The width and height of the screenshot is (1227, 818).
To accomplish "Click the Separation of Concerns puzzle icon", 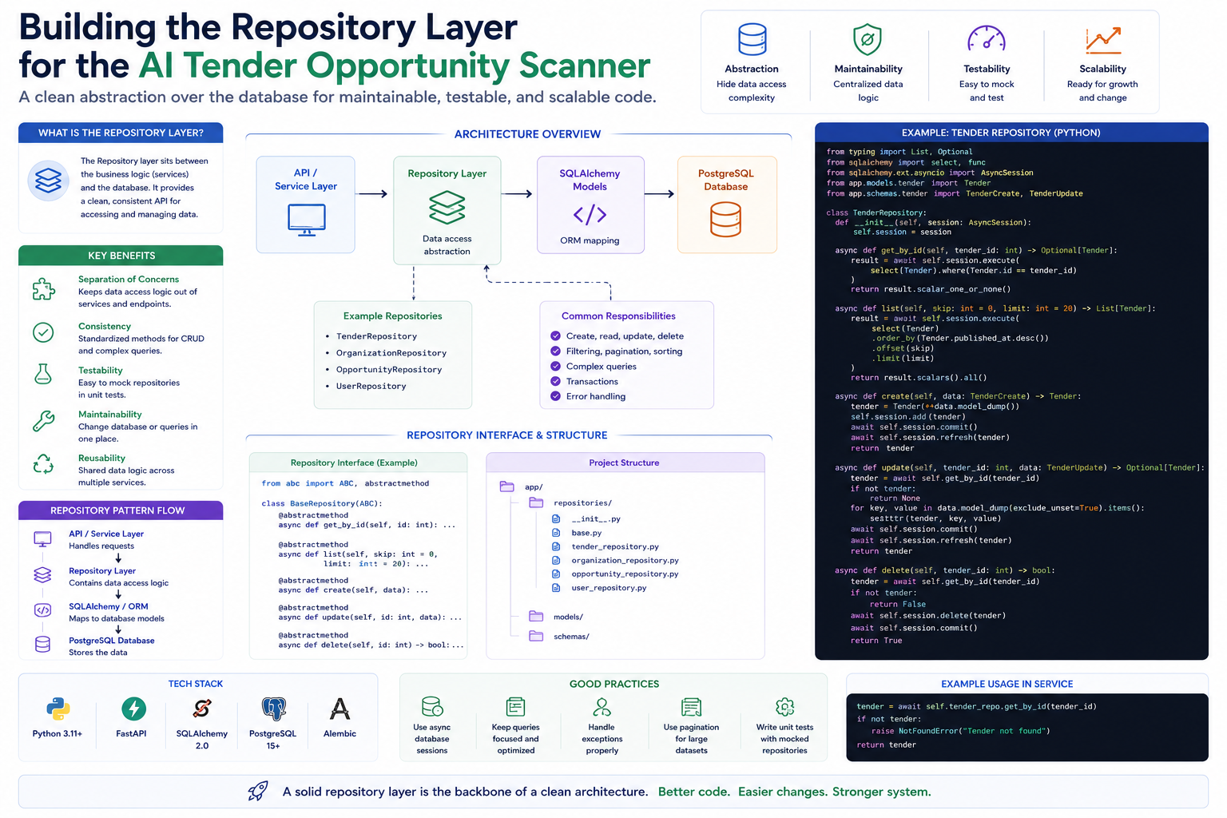I will click(43, 289).
